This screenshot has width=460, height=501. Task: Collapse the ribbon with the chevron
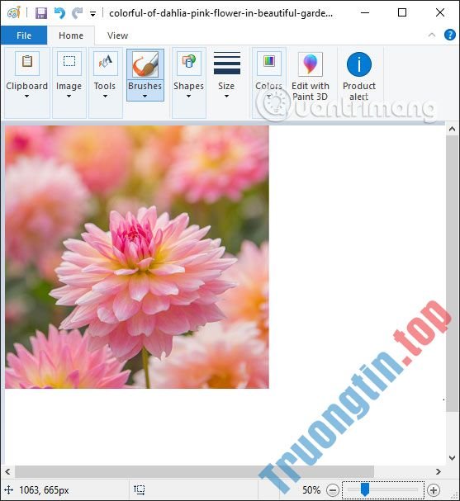(x=432, y=35)
